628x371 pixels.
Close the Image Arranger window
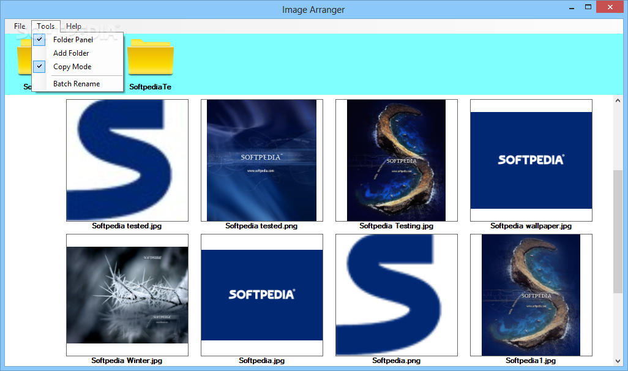tap(610, 7)
